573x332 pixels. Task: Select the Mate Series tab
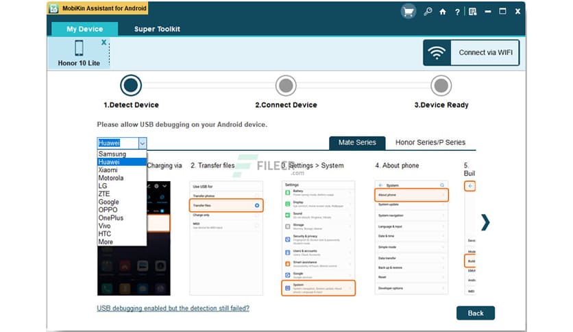(x=357, y=143)
